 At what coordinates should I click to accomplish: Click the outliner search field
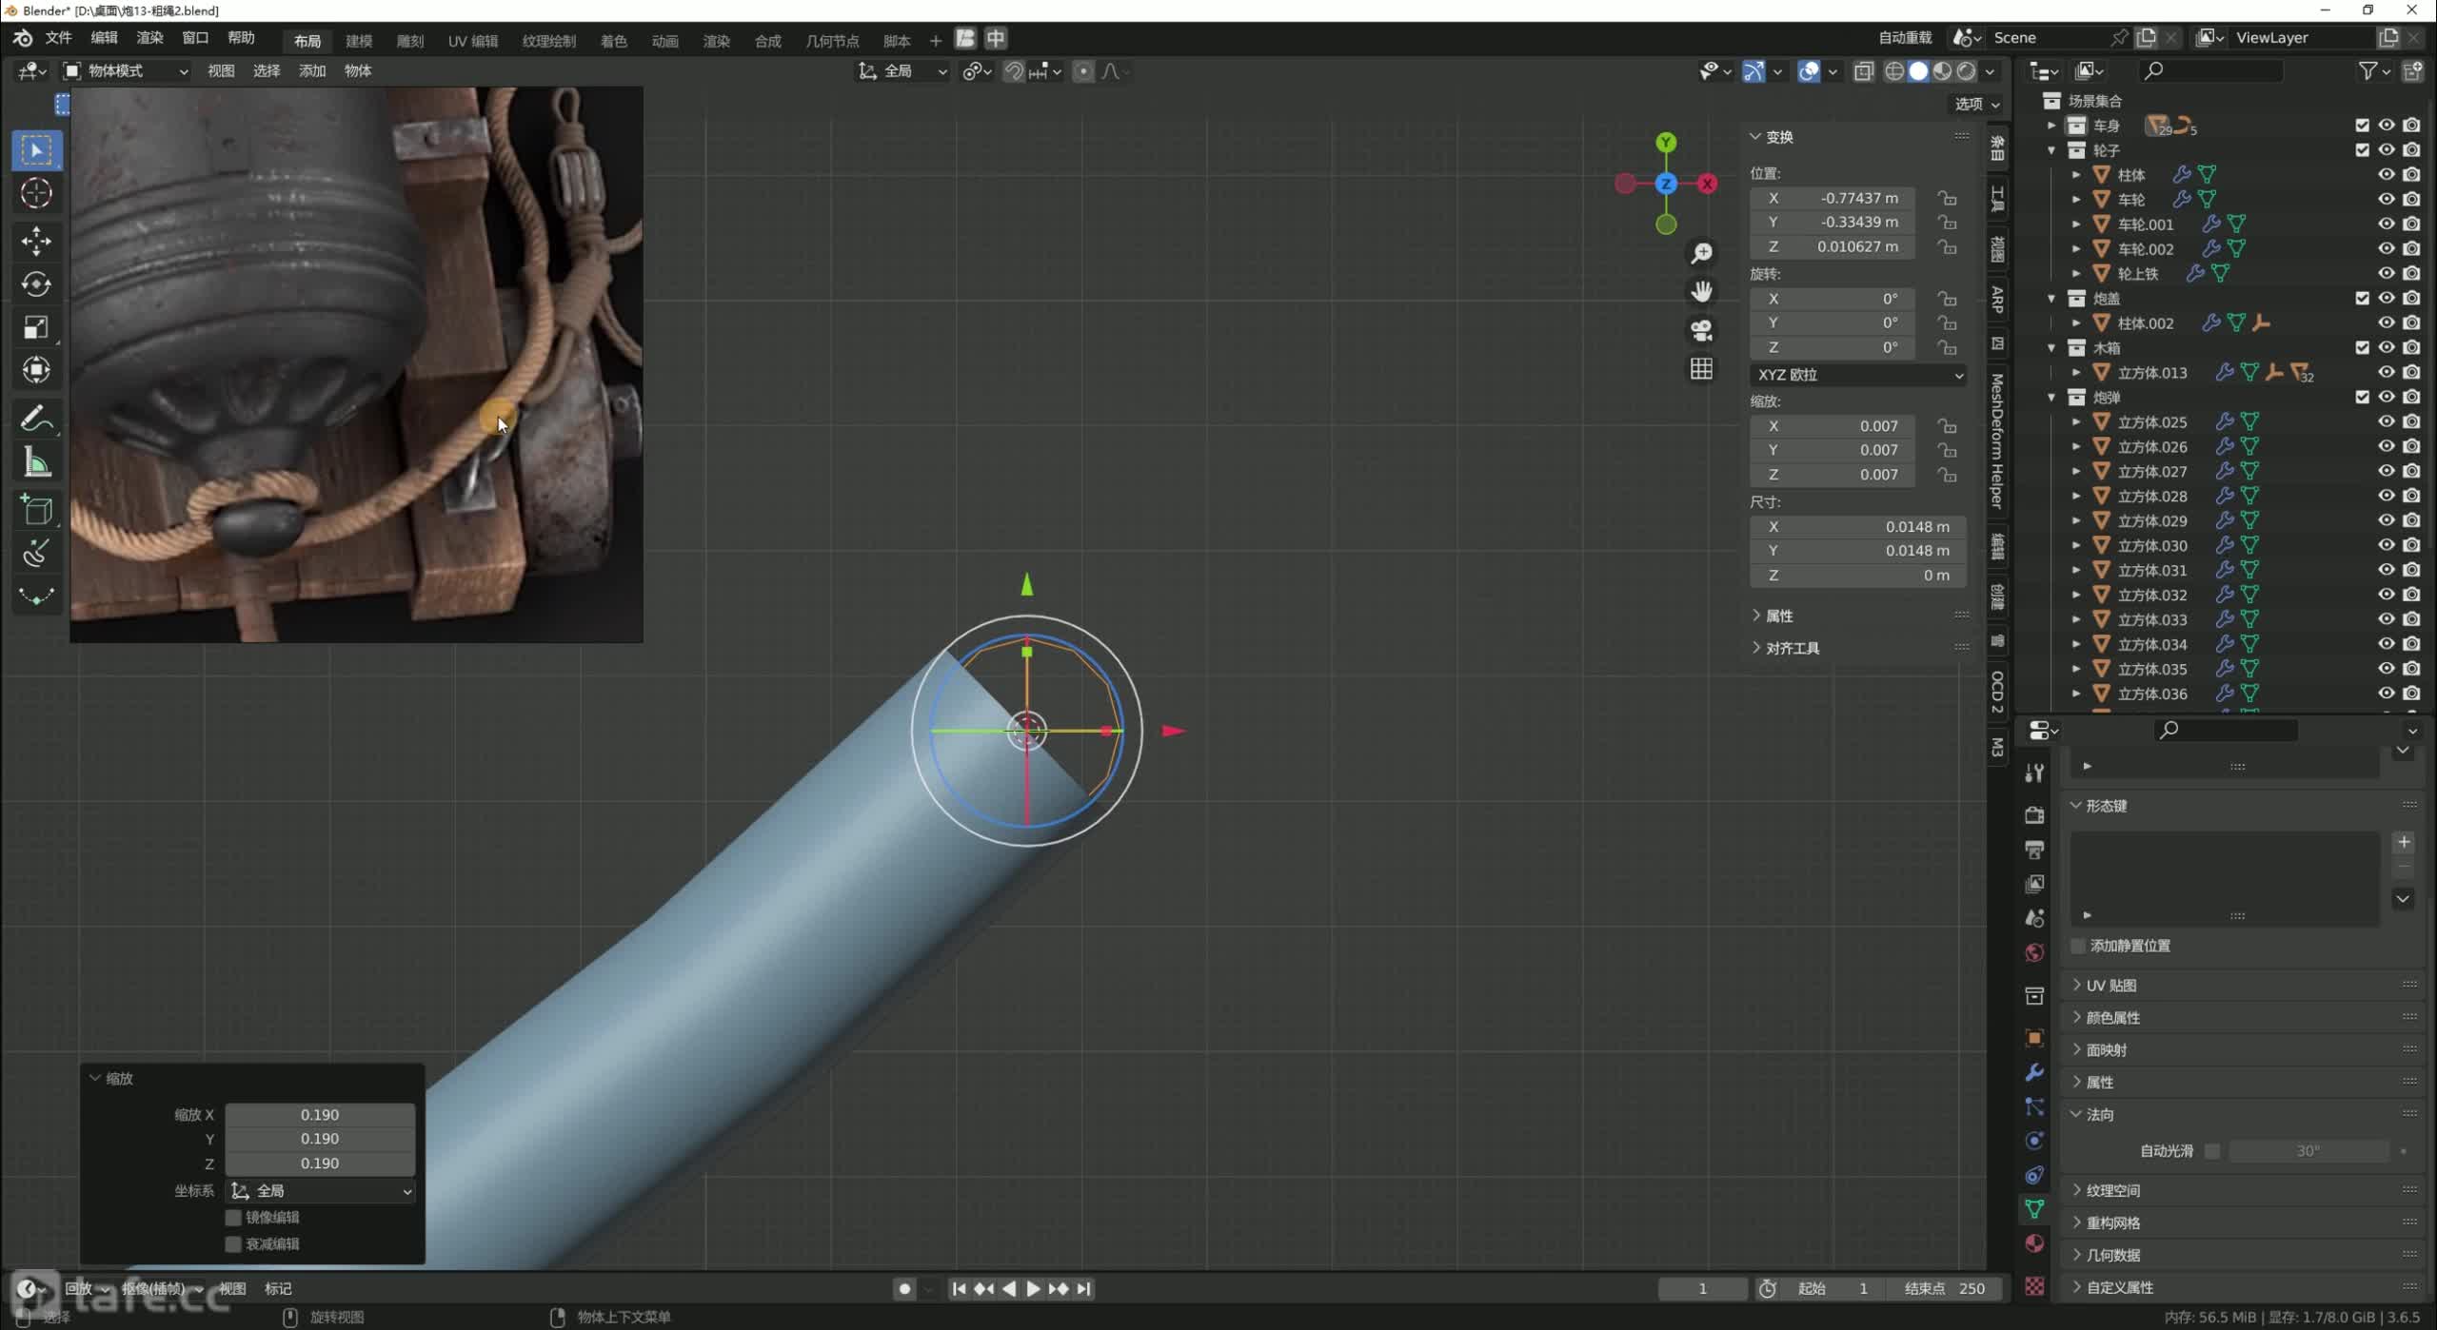click(2210, 71)
